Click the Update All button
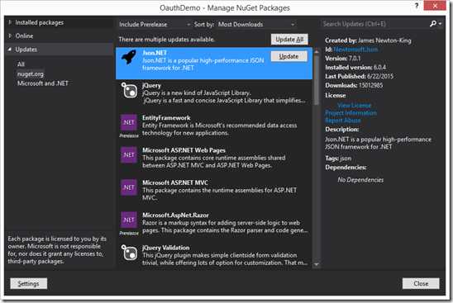The image size is (453, 303). click(289, 40)
